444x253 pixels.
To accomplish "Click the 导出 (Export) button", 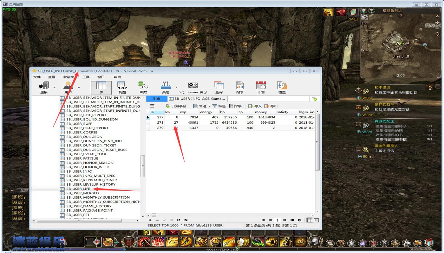I will (271, 106).
